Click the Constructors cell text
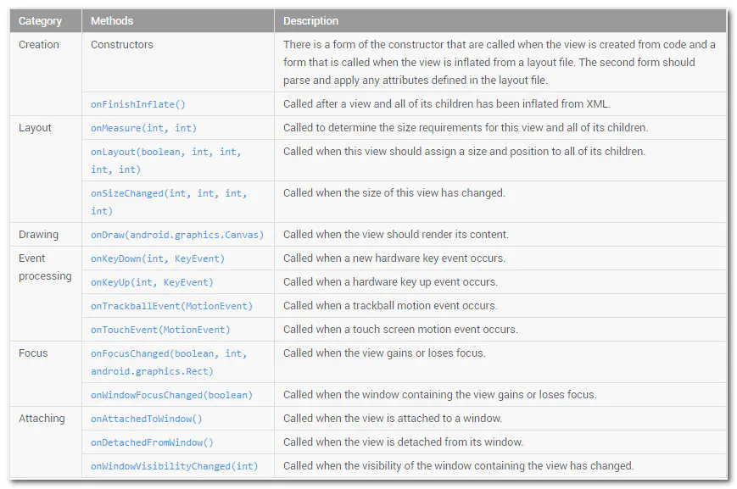This screenshot has width=737, height=489. pos(122,45)
